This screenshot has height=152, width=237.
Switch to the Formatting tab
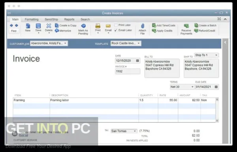(x=32, y=19)
